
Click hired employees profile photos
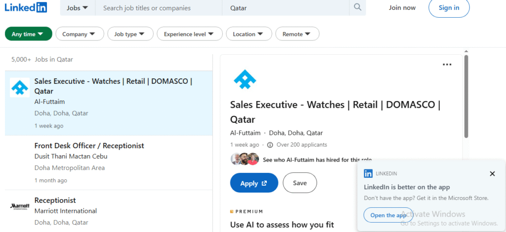point(245,159)
